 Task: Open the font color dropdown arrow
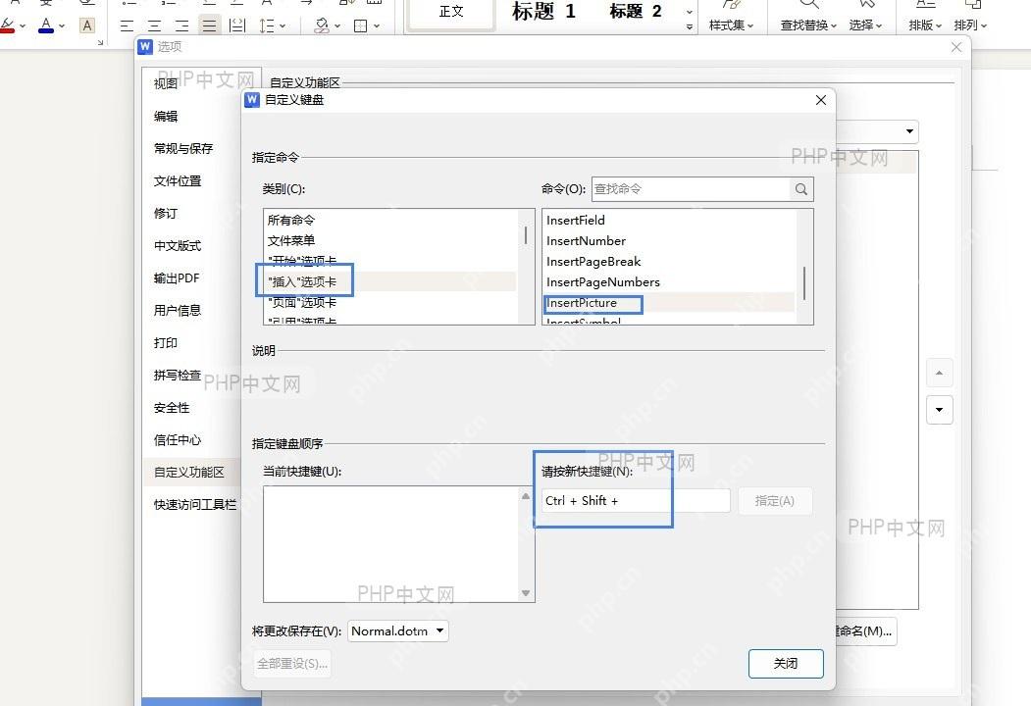pyautogui.click(x=62, y=26)
